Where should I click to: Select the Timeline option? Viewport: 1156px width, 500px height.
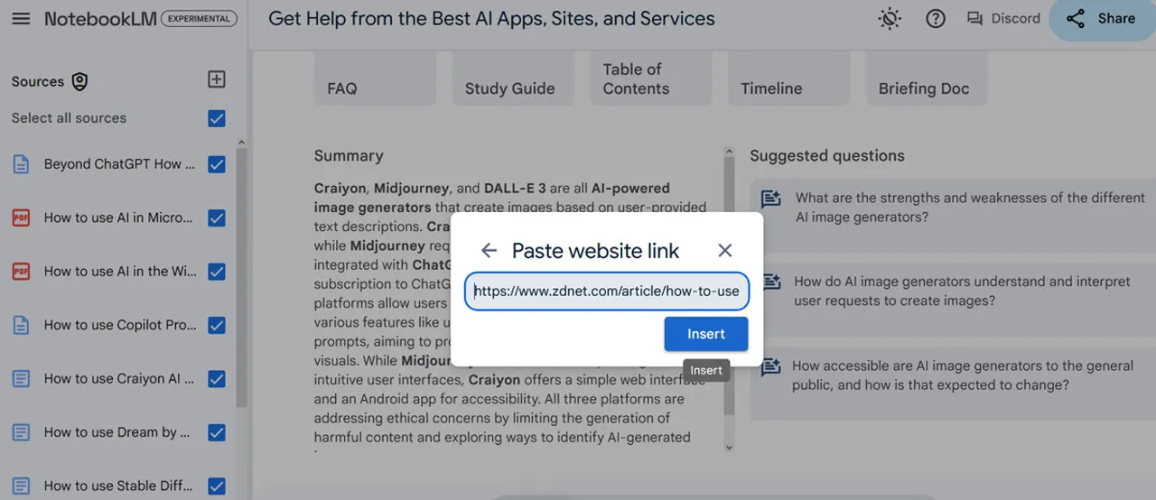(771, 88)
